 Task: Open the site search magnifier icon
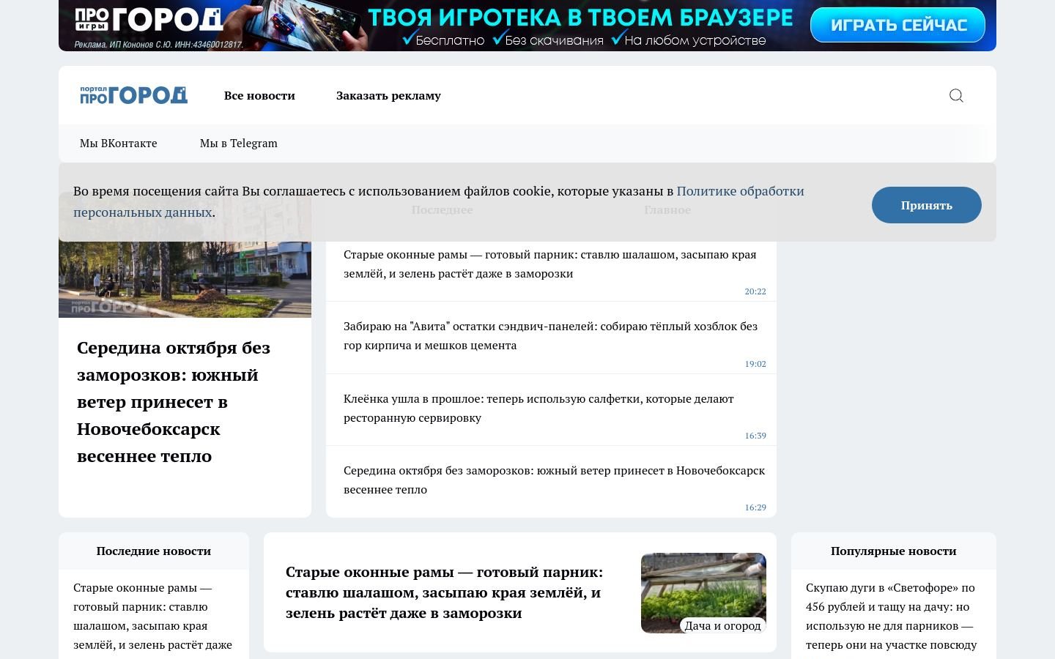956,95
